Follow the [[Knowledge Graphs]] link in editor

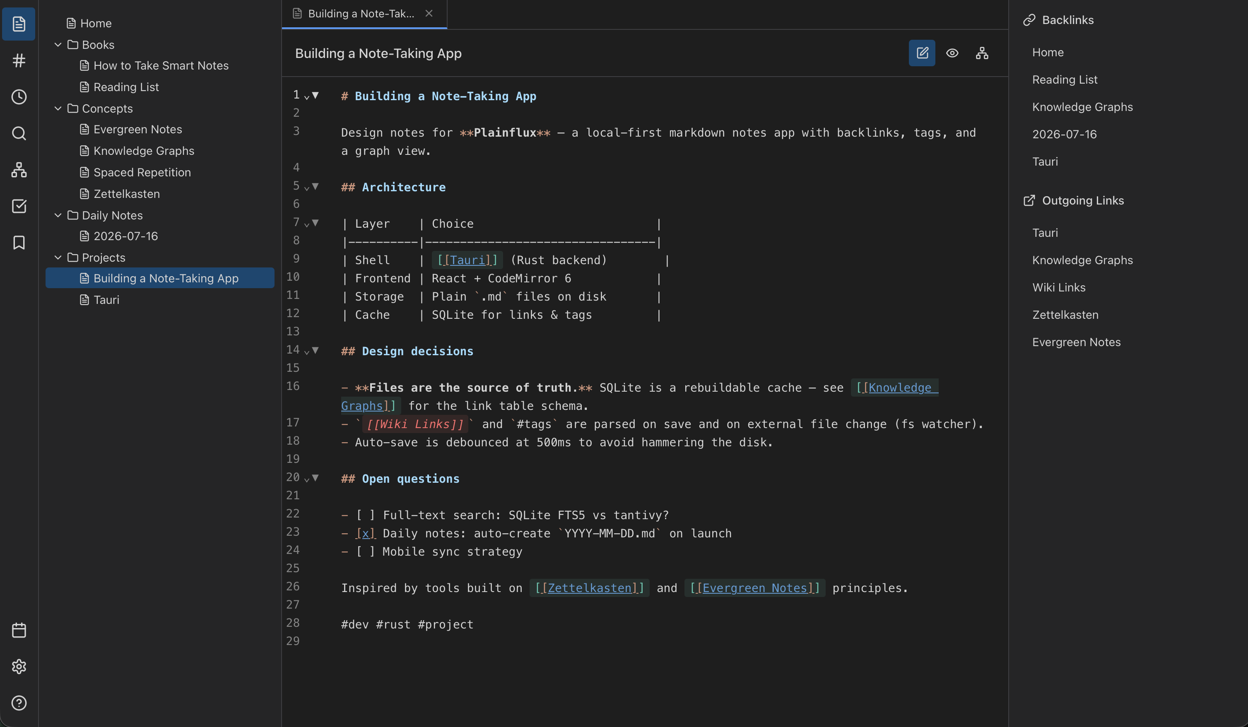point(900,388)
